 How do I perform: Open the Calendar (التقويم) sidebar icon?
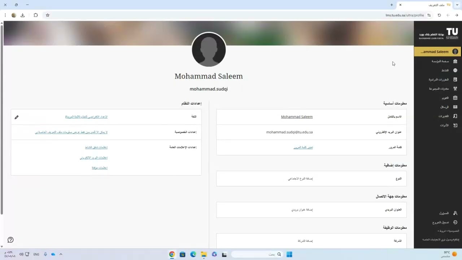point(455,98)
